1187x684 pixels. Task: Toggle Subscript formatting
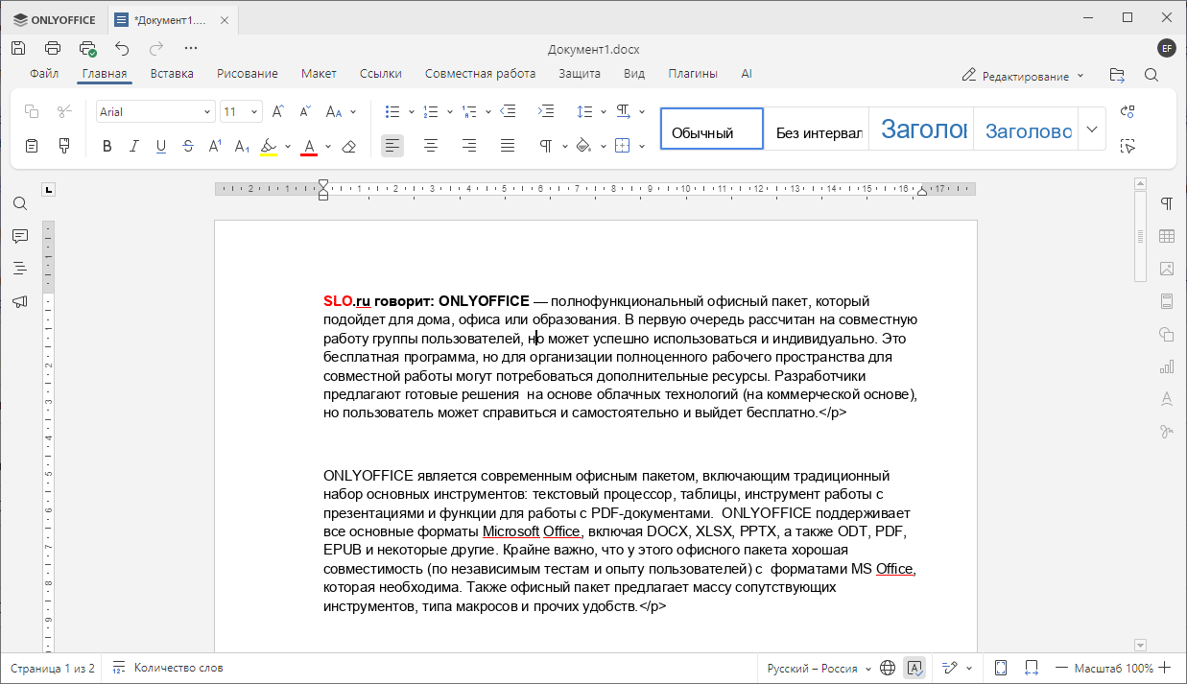click(x=242, y=146)
